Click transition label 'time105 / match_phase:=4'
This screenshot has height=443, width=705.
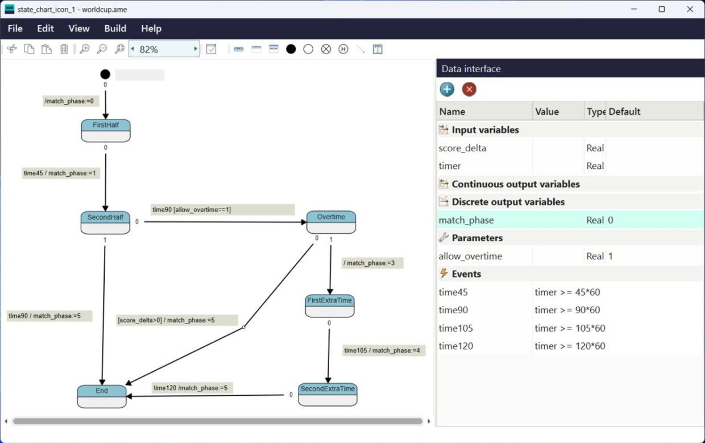[384, 350]
